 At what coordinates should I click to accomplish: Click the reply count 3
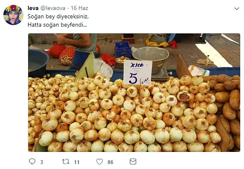(42, 162)
